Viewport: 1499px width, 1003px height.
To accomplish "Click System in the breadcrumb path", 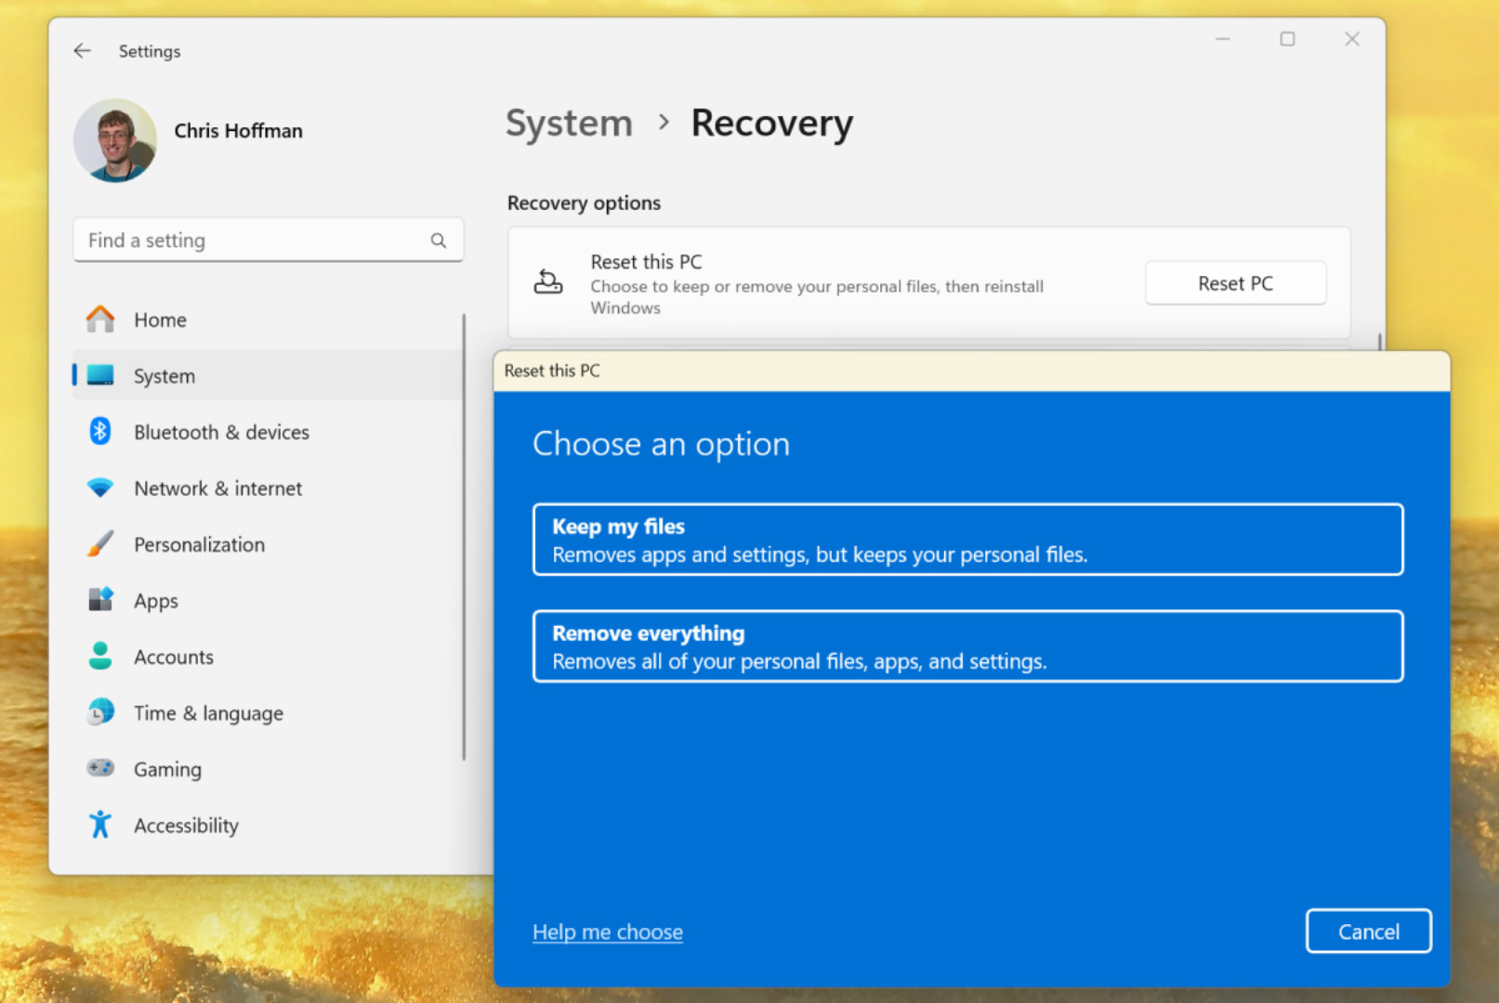I will click(x=569, y=122).
